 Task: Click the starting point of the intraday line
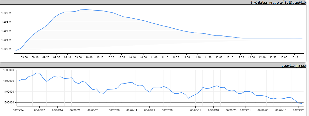pyautogui.click(x=16, y=51)
